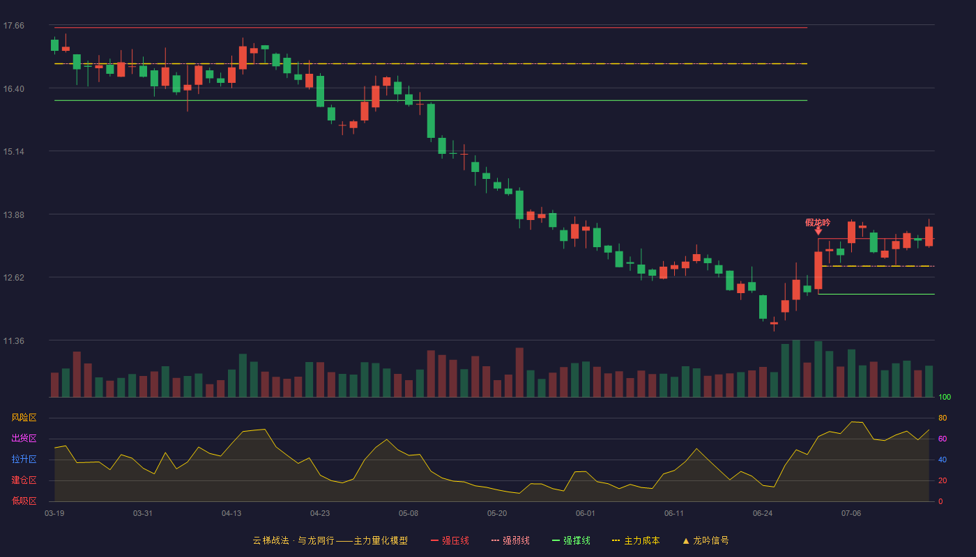Select the 建仓区 zone label
This screenshot has height=557, width=976.
coord(24,480)
